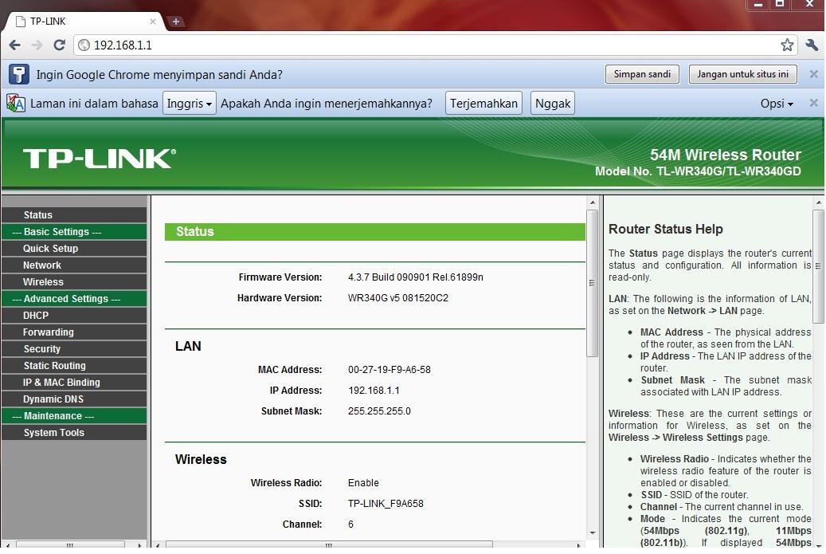Click the LAN IP Address value 192.168.1.1
Viewport: 826px width, 554px height.
tap(374, 391)
